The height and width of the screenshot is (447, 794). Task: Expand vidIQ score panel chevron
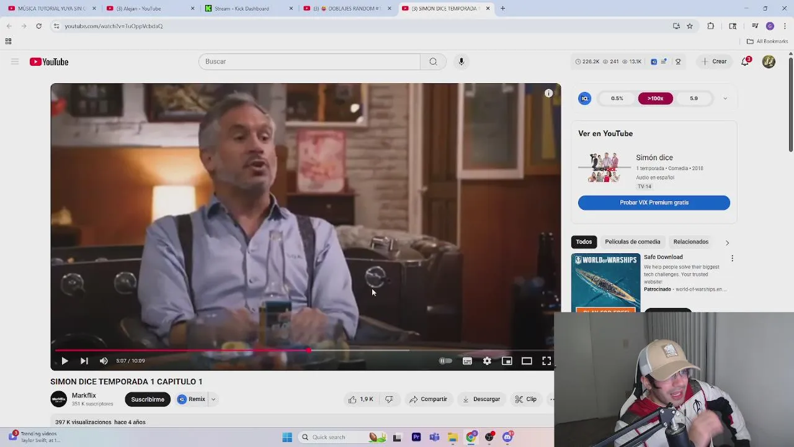[725, 98]
